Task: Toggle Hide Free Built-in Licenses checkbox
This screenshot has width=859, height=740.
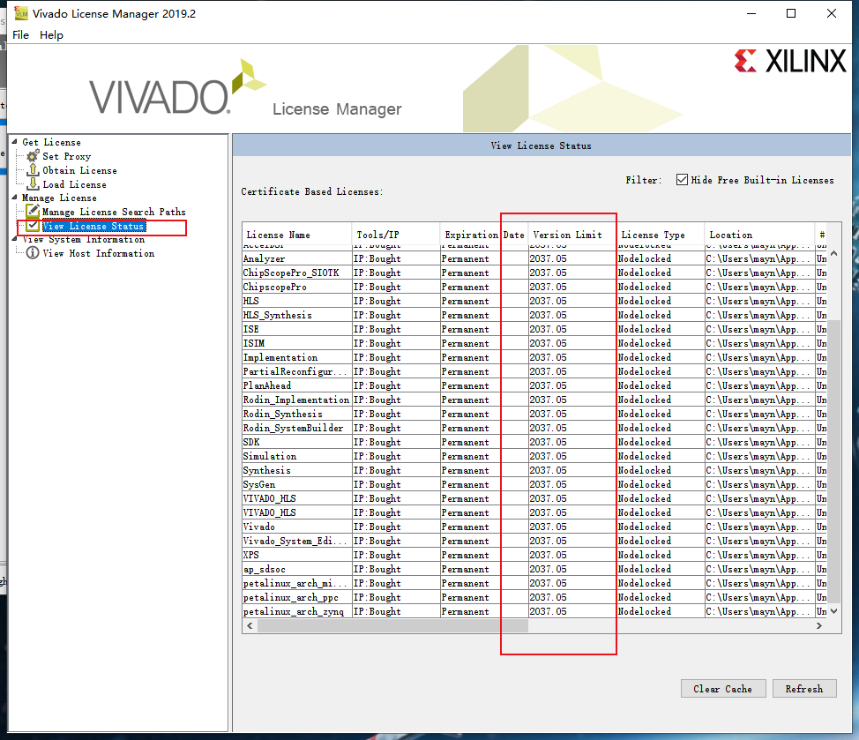Action: (x=682, y=180)
